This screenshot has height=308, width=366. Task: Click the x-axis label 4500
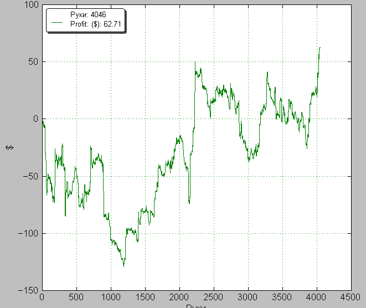click(x=350, y=297)
